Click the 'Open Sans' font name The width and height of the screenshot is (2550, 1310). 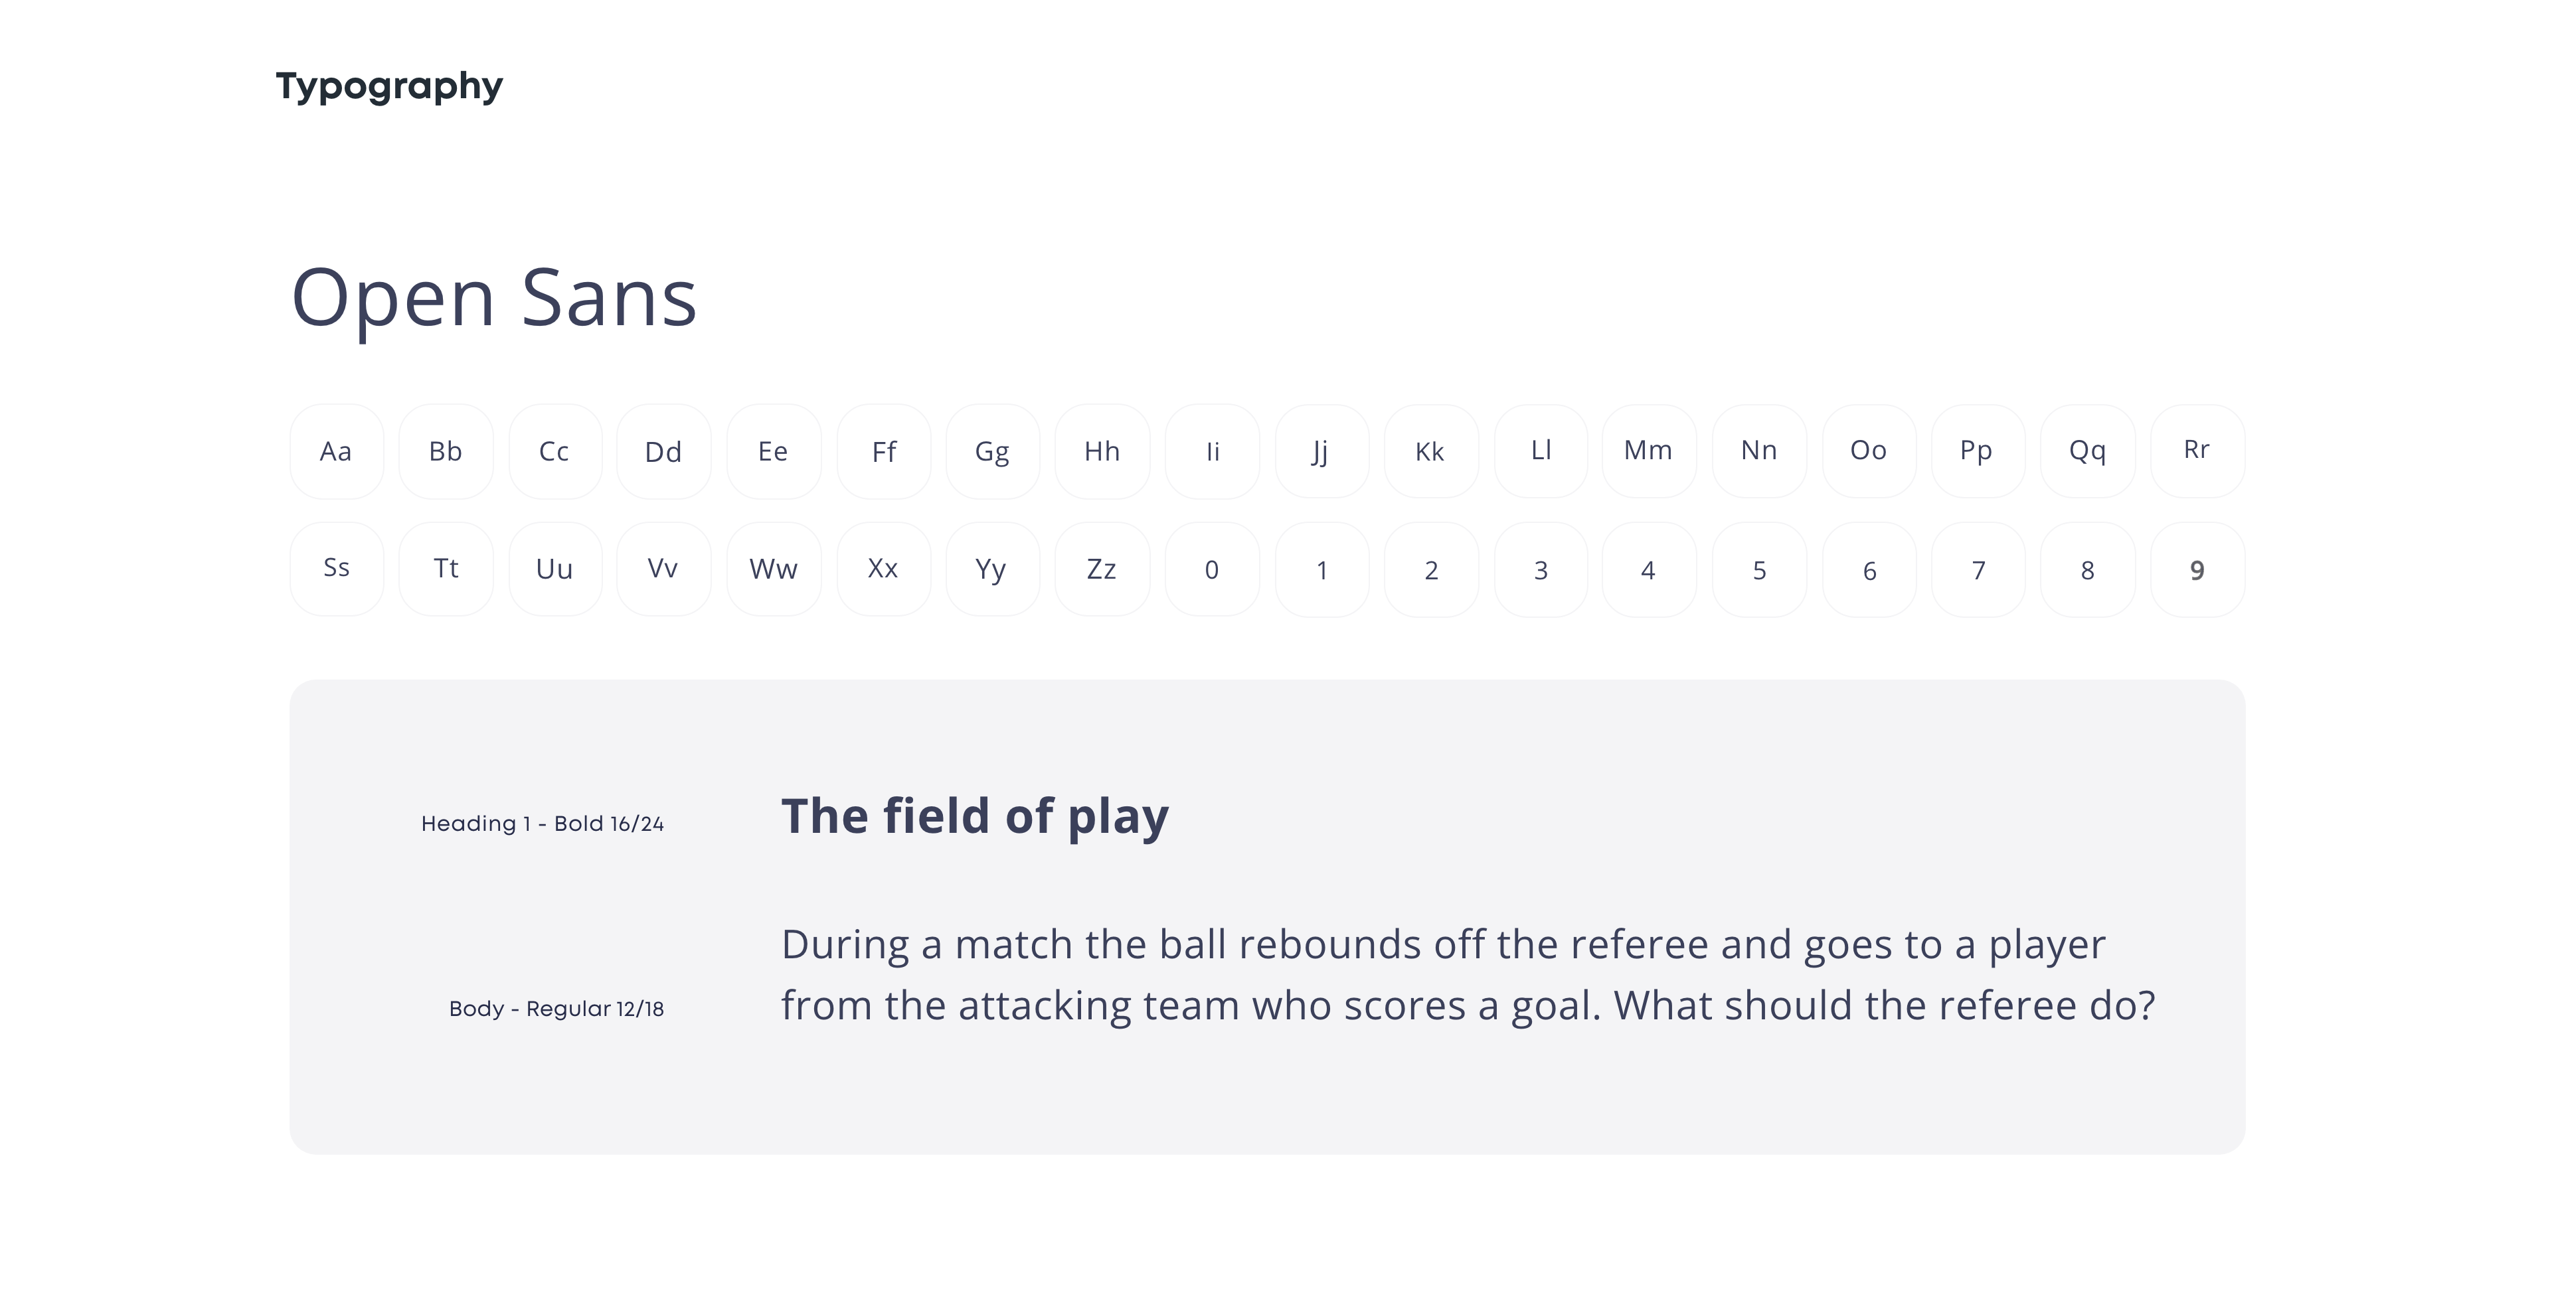point(494,298)
